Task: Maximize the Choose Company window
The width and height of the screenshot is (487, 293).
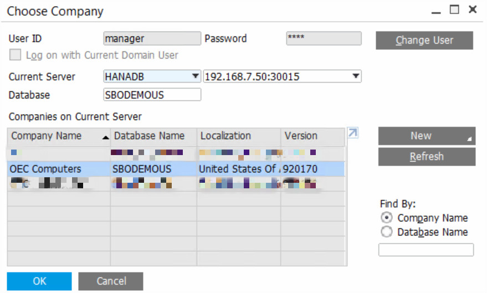Action: 454,9
